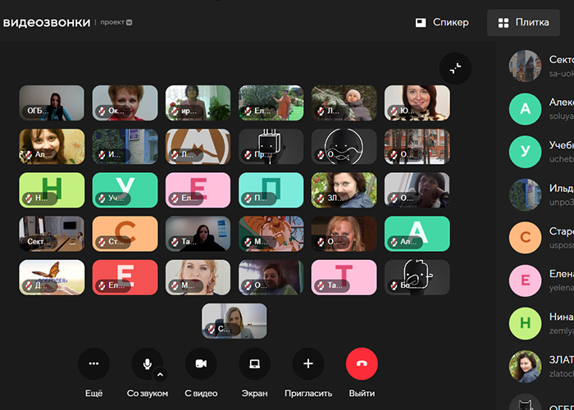Click orange С avatar for Старо
Image resolution: width=574 pixels, height=410 pixels.
pyautogui.click(x=525, y=238)
